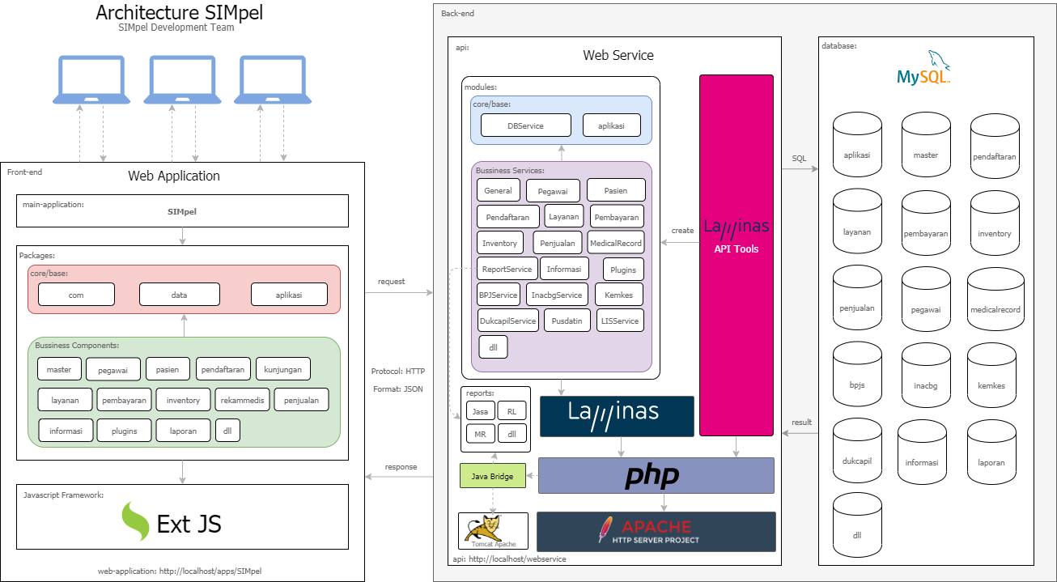Click the rightmost laptop icon

pyautogui.click(x=273, y=80)
